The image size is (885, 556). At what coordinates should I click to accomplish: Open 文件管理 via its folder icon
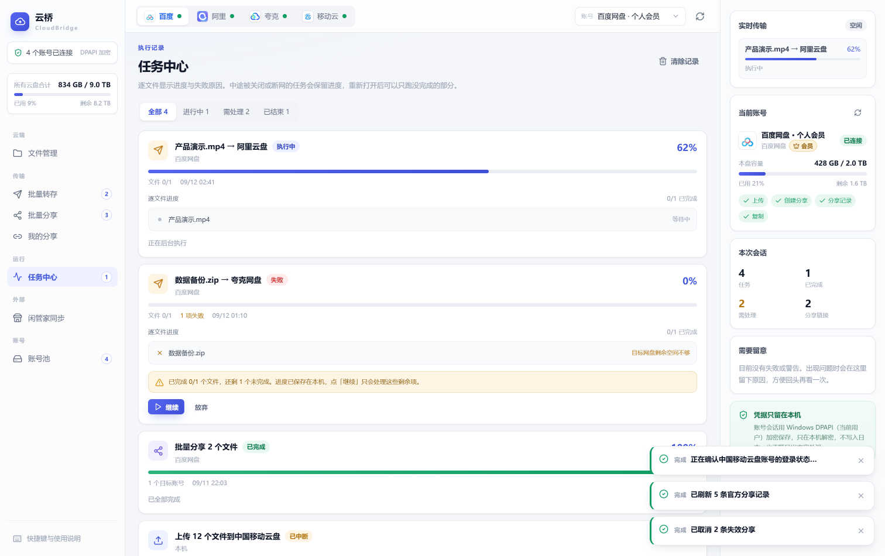click(x=18, y=153)
